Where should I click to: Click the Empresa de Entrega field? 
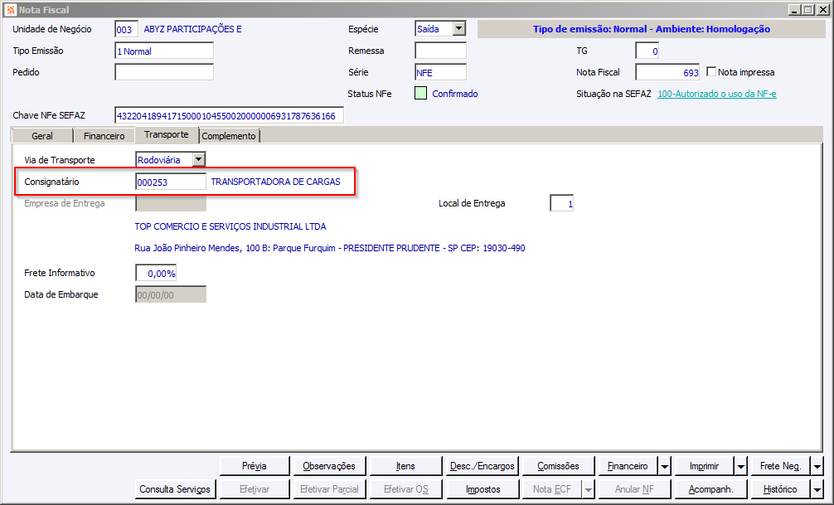point(171,203)
